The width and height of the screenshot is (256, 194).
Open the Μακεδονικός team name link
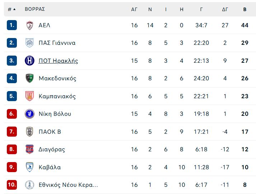tap(57, 78)
